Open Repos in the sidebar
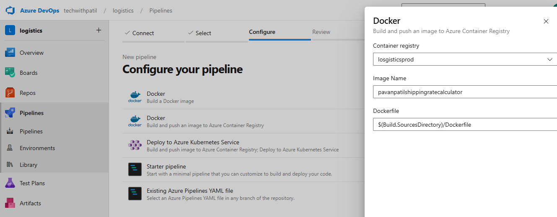The image size is (557, 217). 28,93
